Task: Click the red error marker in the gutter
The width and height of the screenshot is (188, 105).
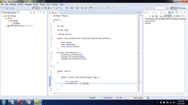Action: [50, 83]
